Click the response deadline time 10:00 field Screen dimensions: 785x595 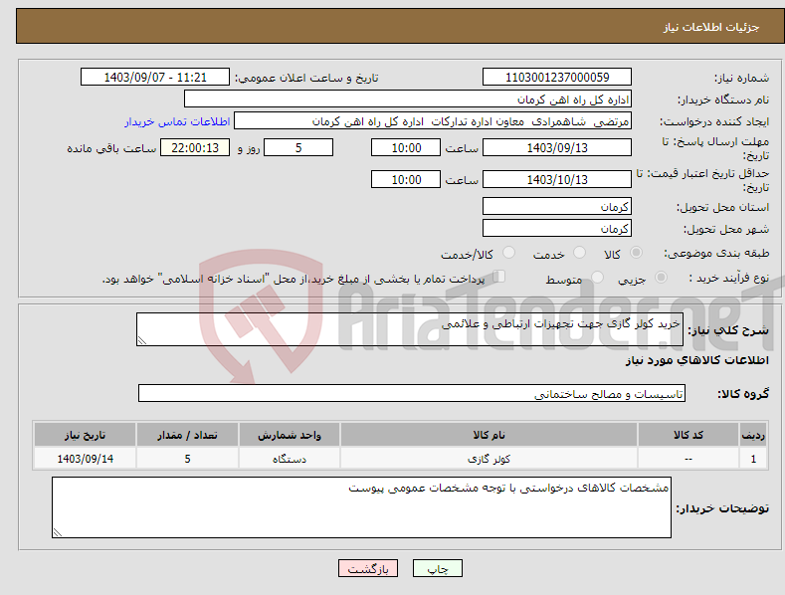point(406,147)
